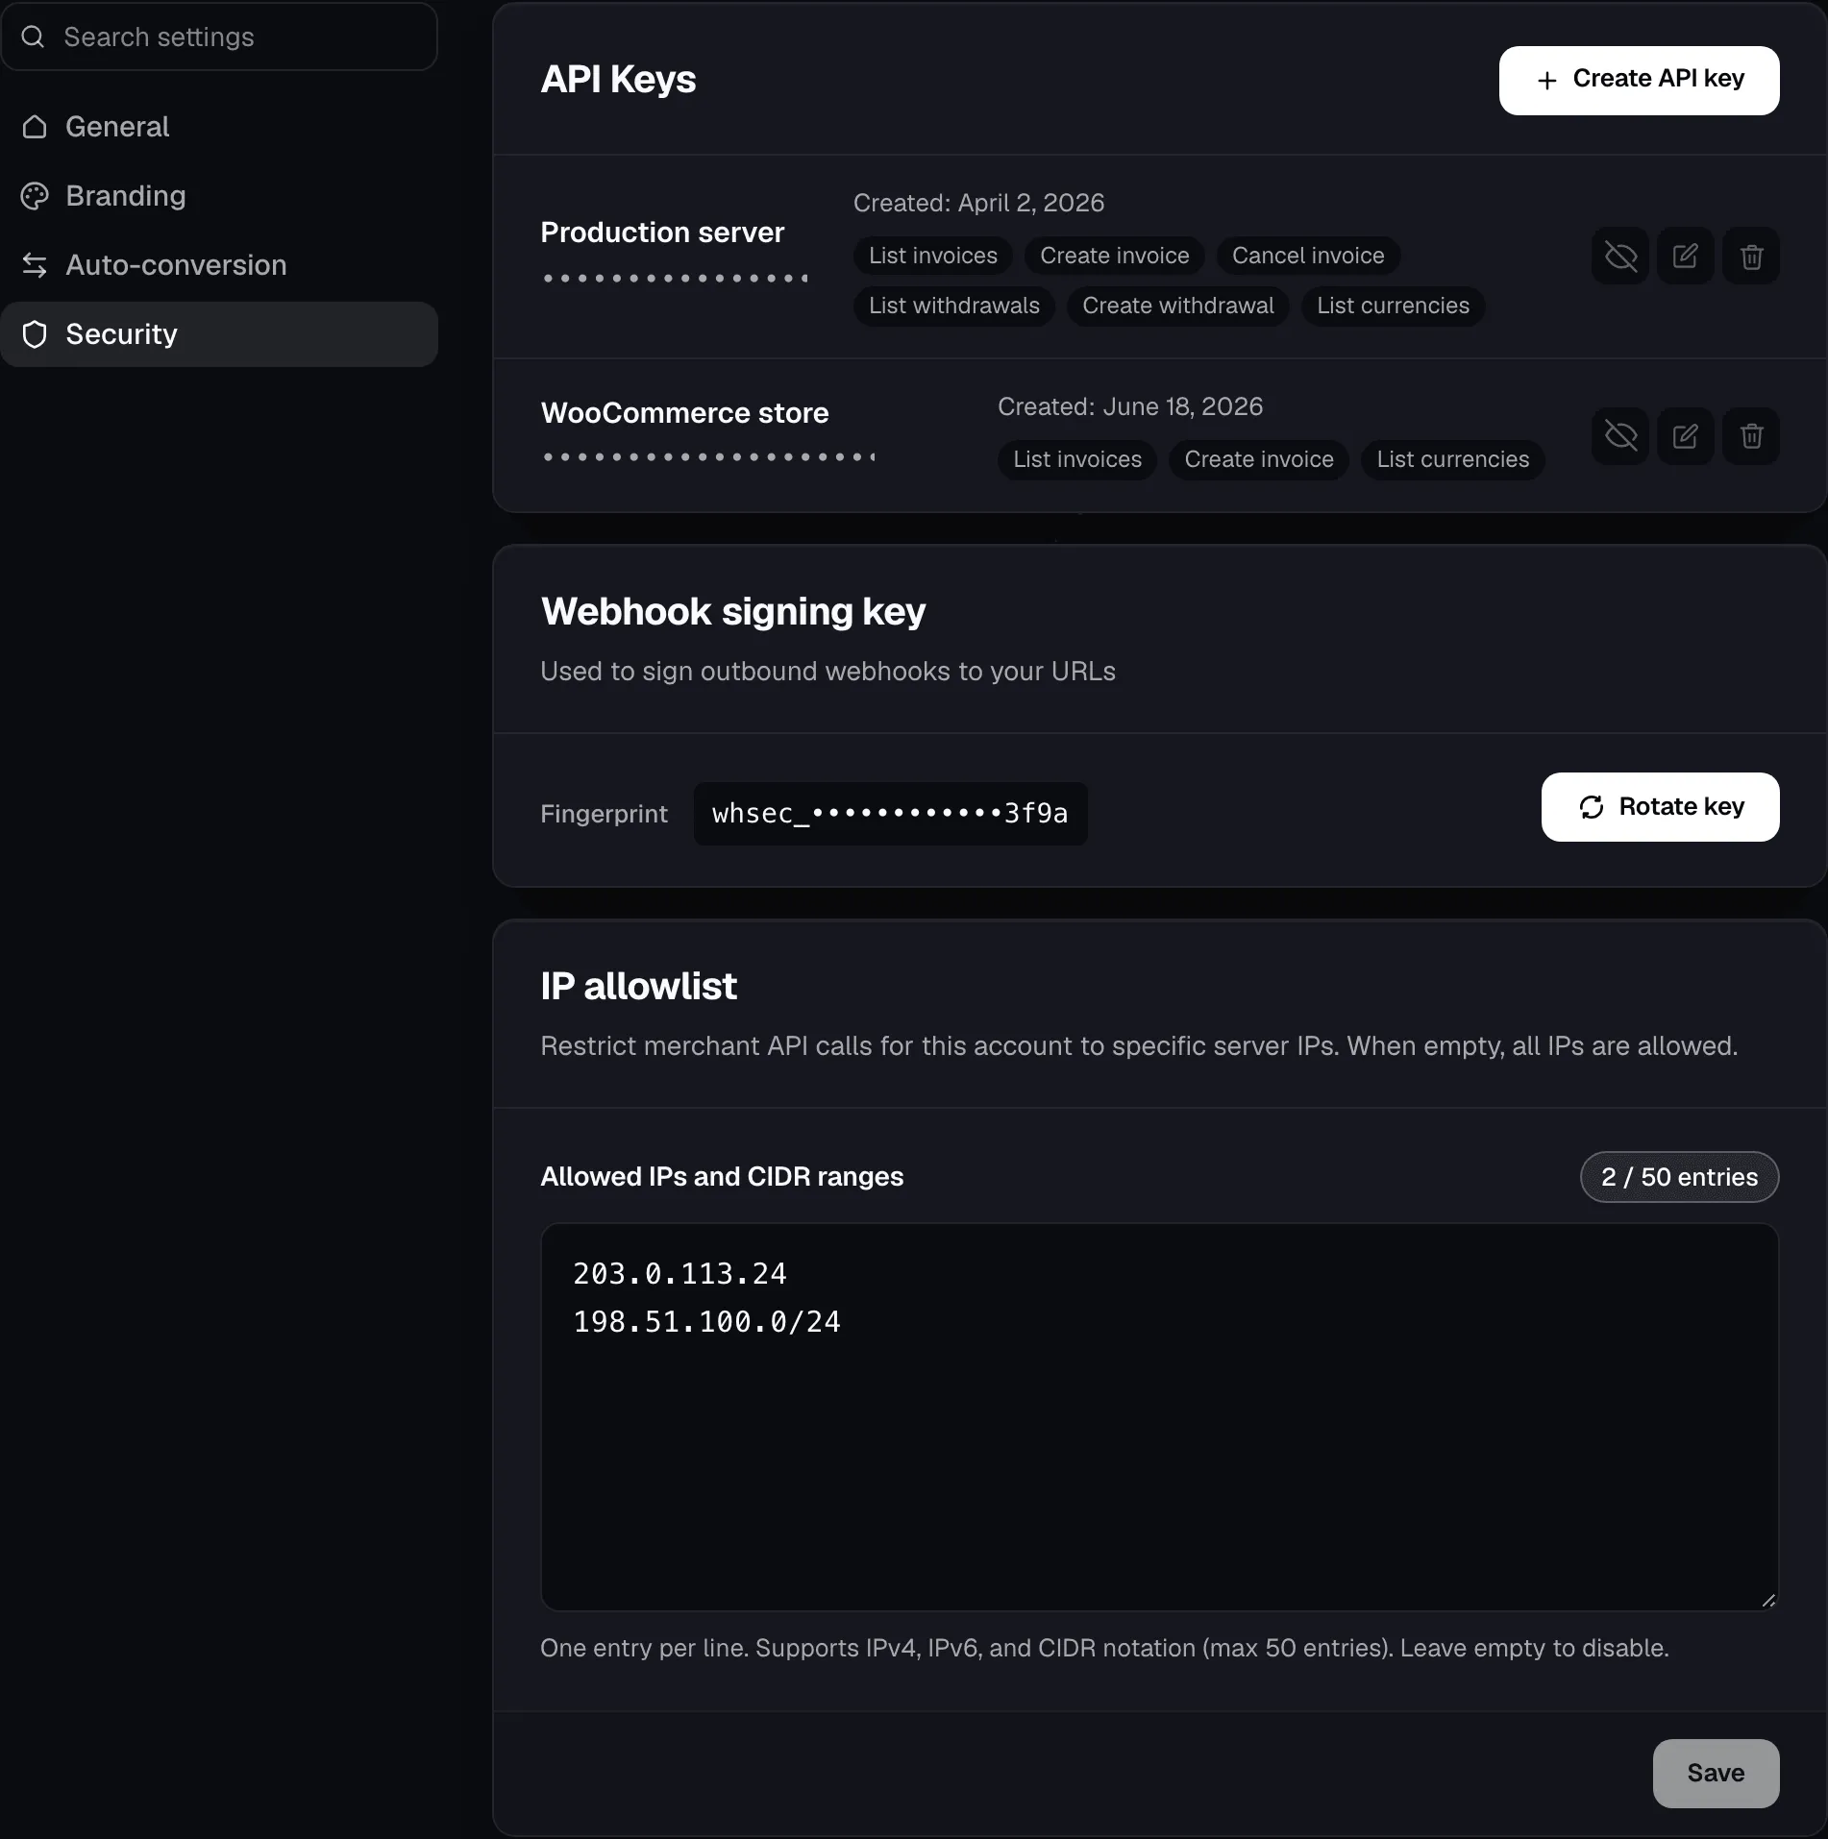The height and width of the screenshot is (1839, 1828).
Task: Edit the Production server API key
Action: (x=1686, y=256)
